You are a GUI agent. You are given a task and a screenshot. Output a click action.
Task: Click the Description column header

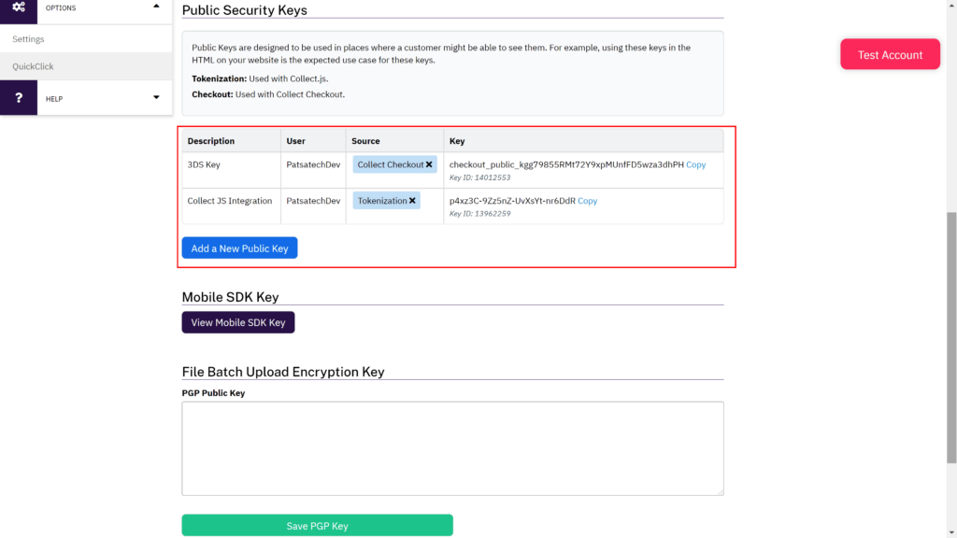(x=211, y=141)
